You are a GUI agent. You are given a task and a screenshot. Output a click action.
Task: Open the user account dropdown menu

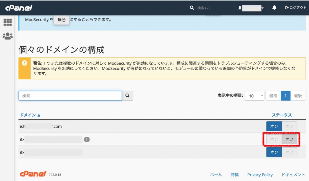(251, 8)
